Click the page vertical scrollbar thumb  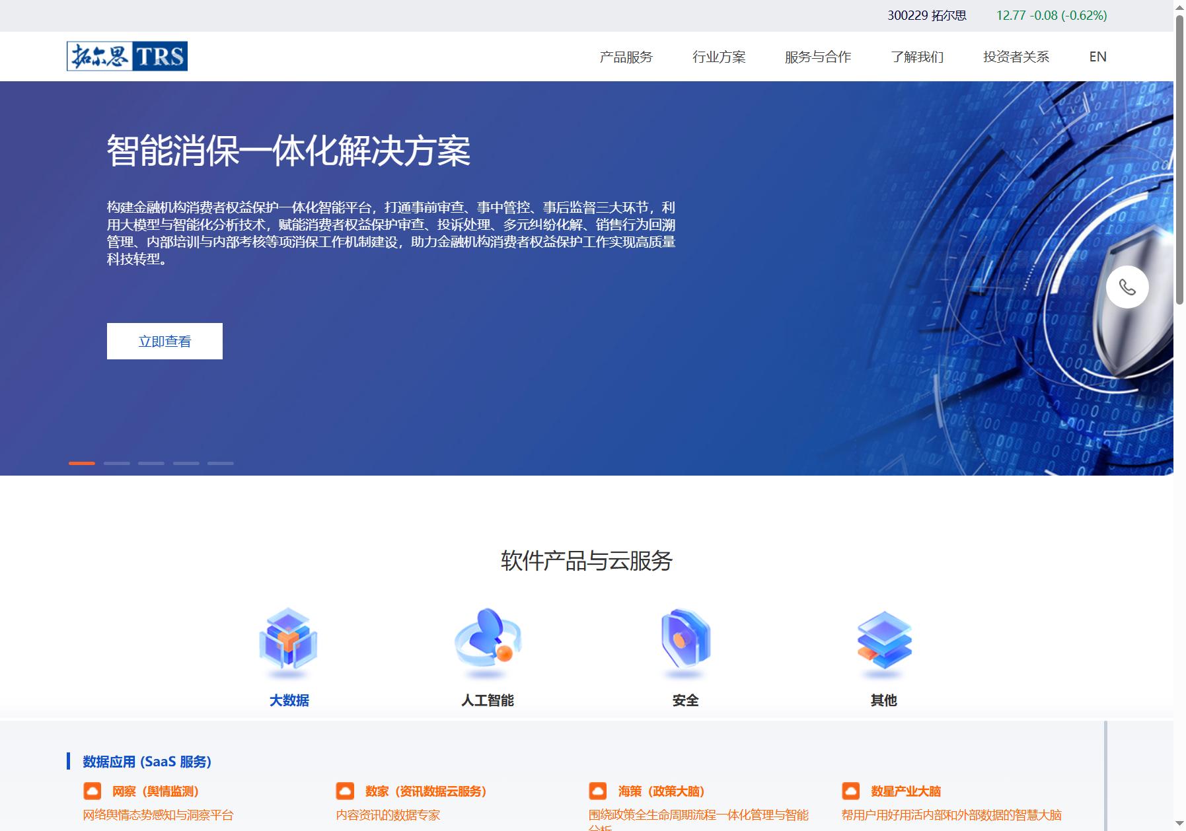point(1179,159)
